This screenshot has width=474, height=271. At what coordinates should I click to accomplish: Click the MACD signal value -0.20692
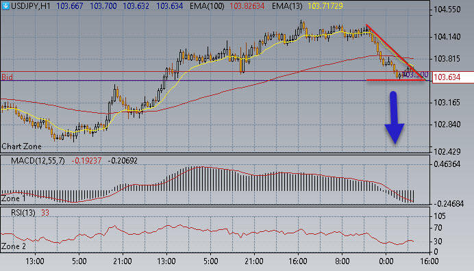123,160
